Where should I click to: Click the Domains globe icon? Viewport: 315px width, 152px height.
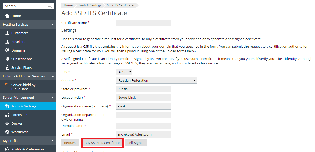tap(7, 50)
